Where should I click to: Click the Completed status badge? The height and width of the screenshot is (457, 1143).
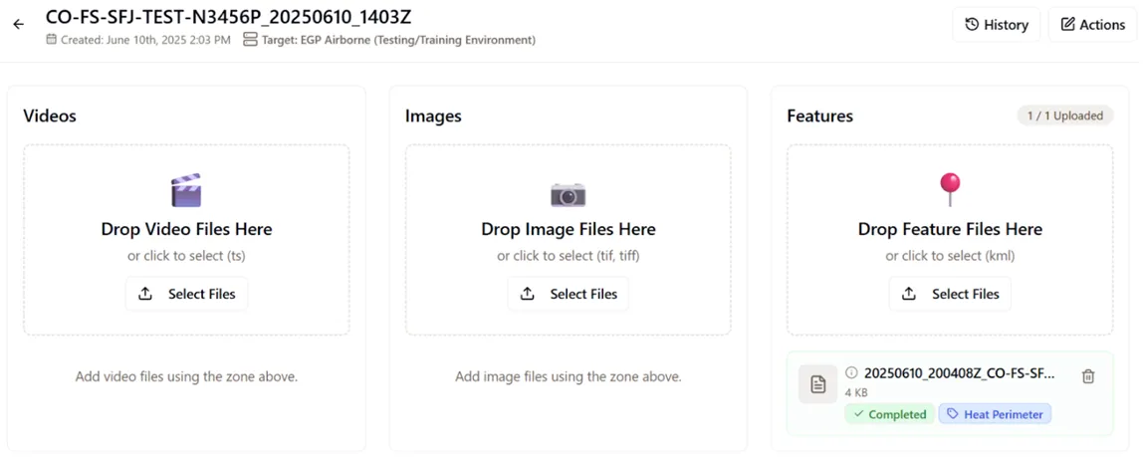889,414
